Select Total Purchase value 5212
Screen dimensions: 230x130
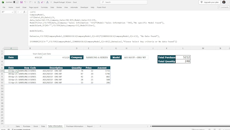click(183, 57)
